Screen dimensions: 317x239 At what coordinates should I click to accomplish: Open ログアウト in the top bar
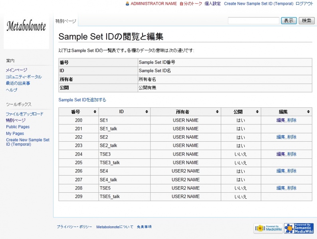click(304, 4)
